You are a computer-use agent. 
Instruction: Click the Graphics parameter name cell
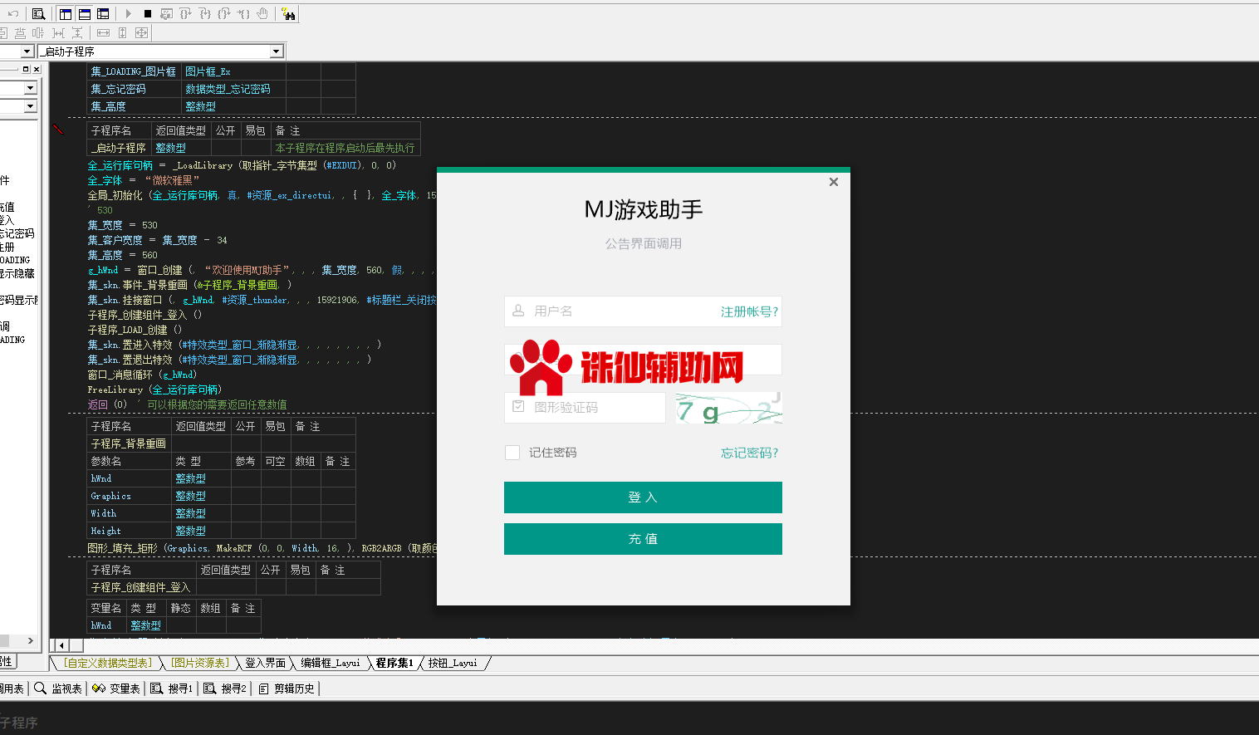click(129, 496)
